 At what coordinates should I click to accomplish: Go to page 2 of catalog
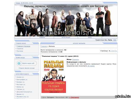pos(111,51)
